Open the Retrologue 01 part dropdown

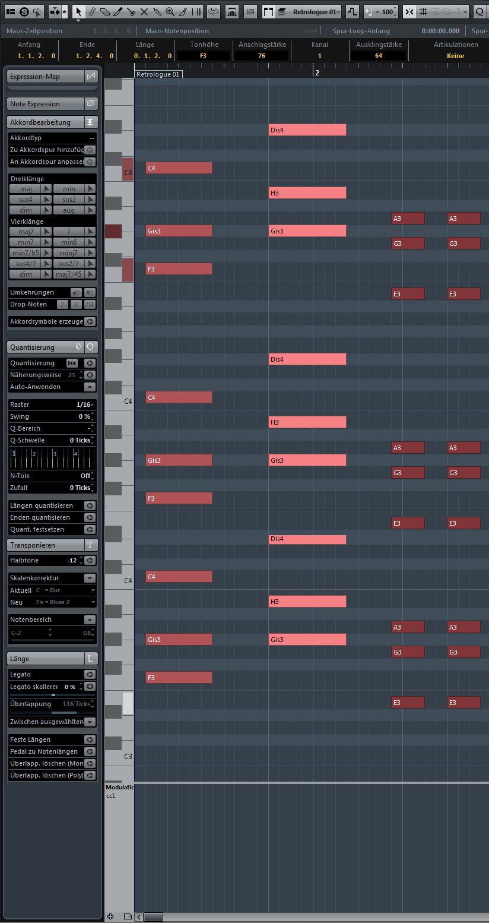click(316, 11)
